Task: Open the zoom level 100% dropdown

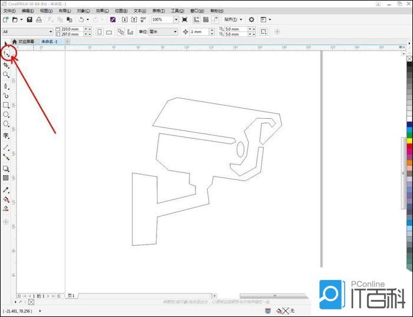Action: pos(175,19)
